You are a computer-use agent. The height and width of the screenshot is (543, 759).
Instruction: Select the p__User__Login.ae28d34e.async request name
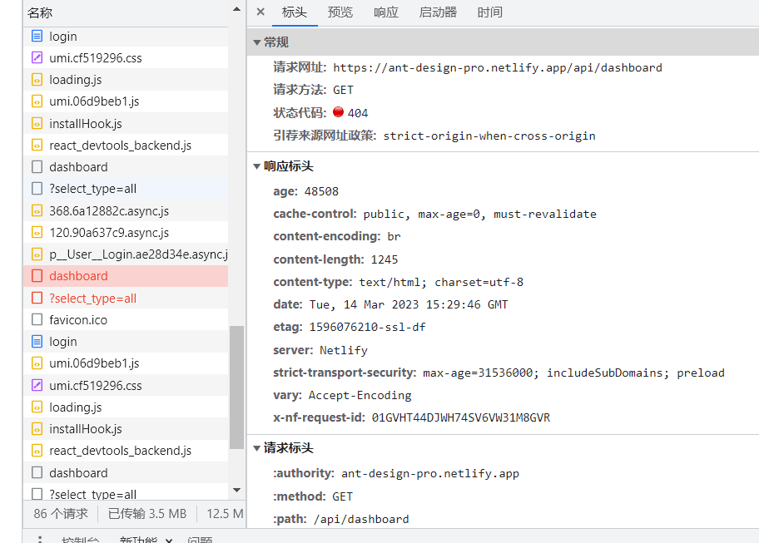138,254
